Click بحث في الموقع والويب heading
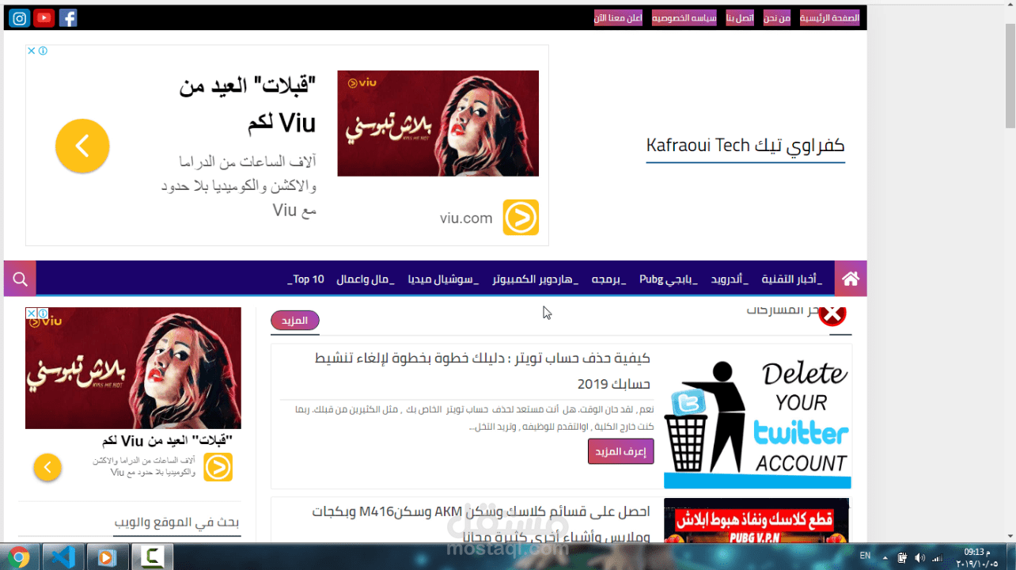1016x570 pixels. pos(176,522)
